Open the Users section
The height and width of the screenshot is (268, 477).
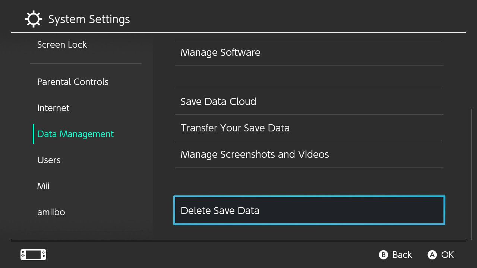(x=49, y=160)
